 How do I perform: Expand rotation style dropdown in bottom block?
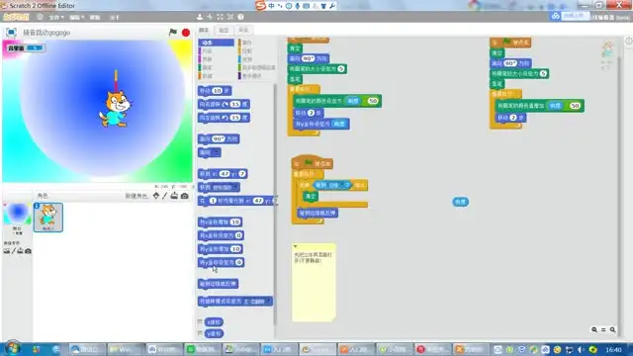(x=269, y=302)
